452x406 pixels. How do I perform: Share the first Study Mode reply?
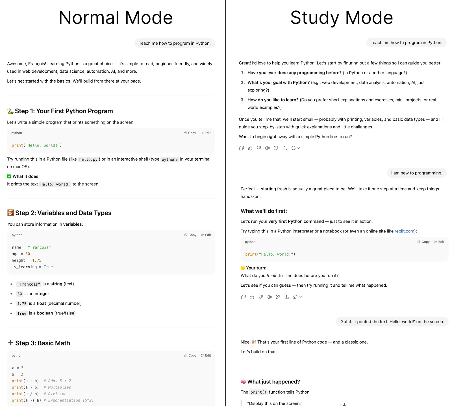pos(285,148)
